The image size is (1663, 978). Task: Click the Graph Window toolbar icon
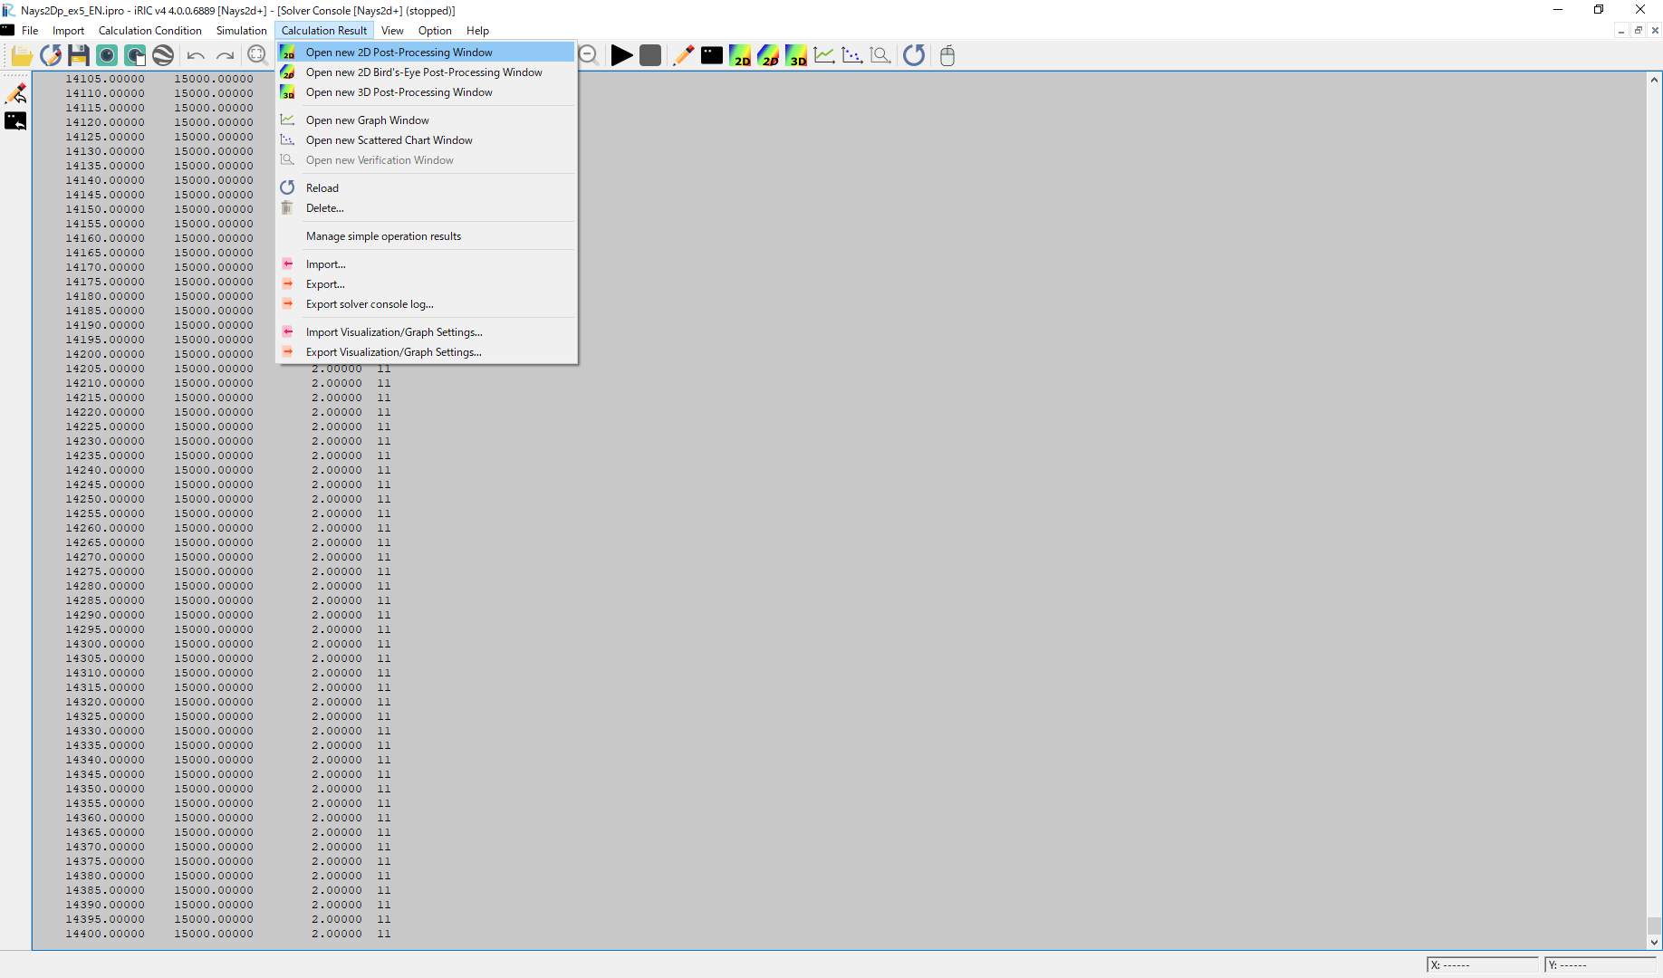point(824,55)
